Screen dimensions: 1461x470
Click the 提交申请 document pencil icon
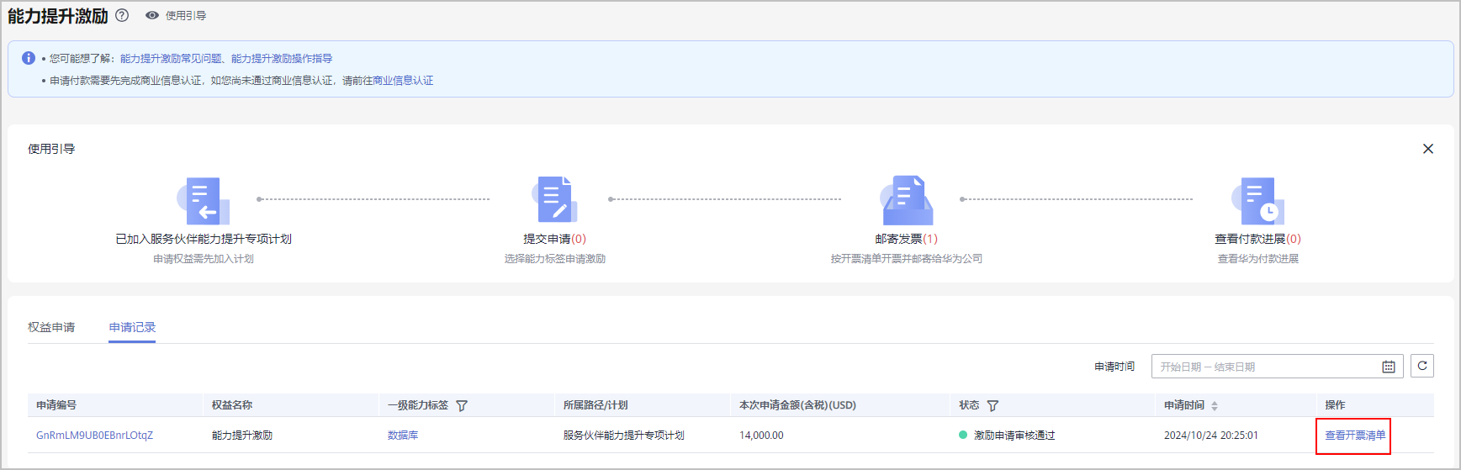click(554, 200)
